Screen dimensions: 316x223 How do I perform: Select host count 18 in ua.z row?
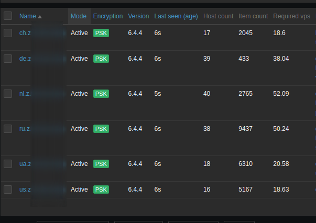pyautogui.click(x=207, y=164)
